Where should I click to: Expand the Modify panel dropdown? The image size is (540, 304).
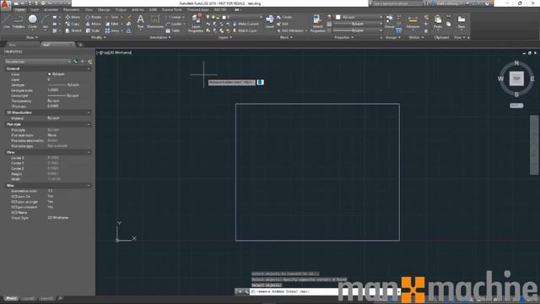(x=99, y=37)
